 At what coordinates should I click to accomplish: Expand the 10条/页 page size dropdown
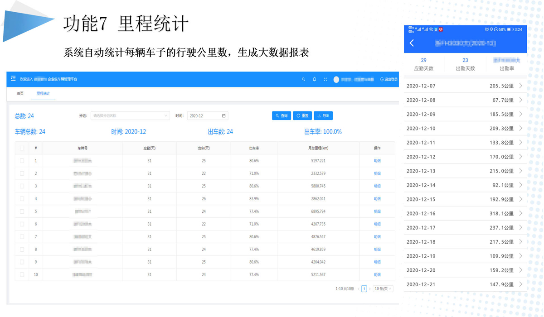point(383,289)
